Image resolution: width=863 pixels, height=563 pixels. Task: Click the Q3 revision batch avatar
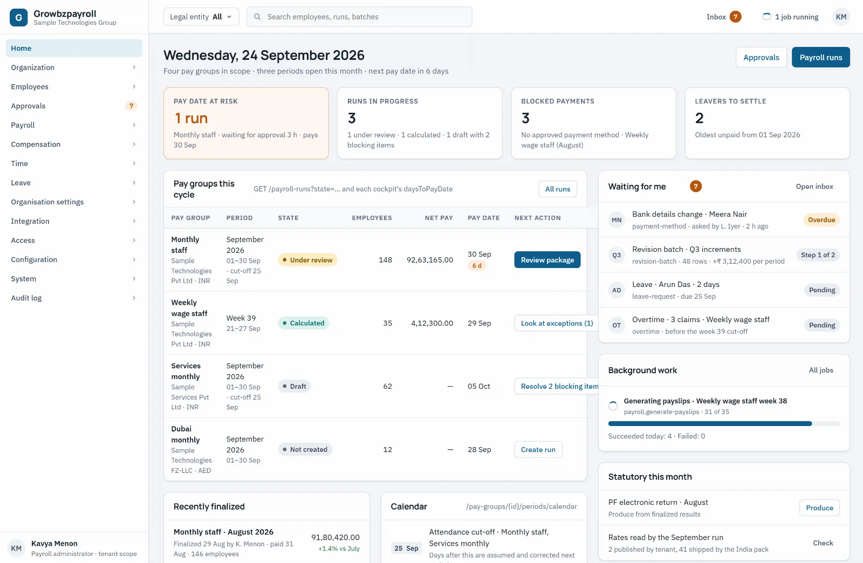click(617, 255)
